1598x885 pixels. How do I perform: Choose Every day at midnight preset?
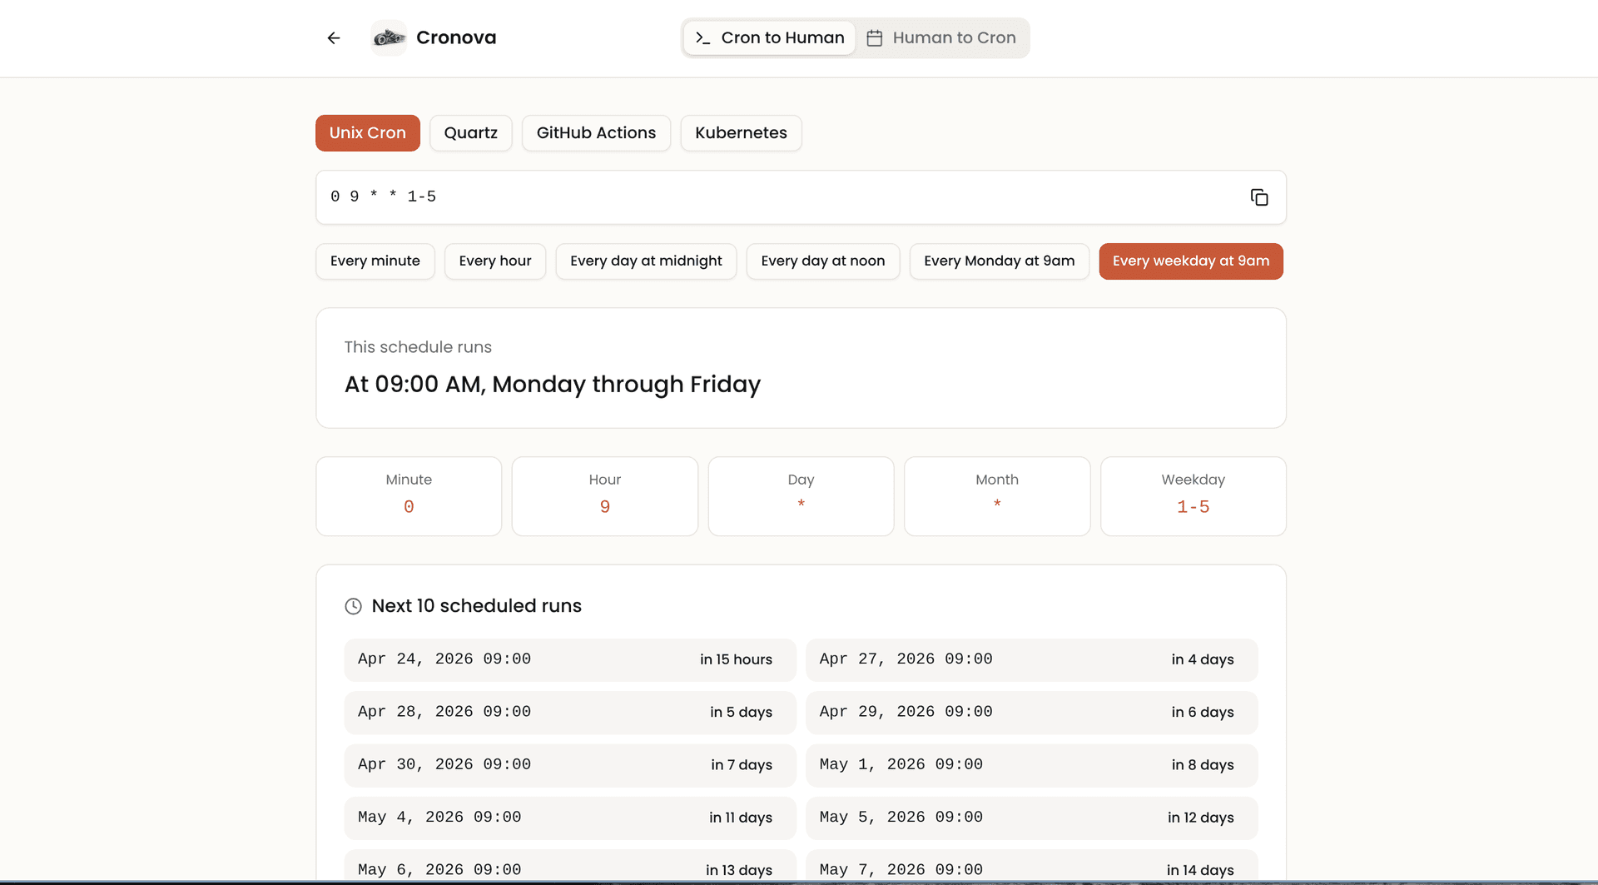[x=646, y=261]
